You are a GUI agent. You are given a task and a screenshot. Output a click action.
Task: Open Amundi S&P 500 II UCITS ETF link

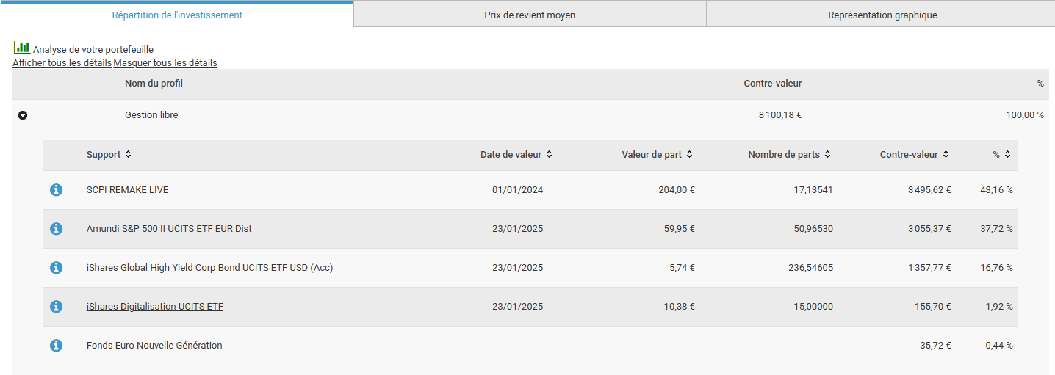click(x=169, y=229)
